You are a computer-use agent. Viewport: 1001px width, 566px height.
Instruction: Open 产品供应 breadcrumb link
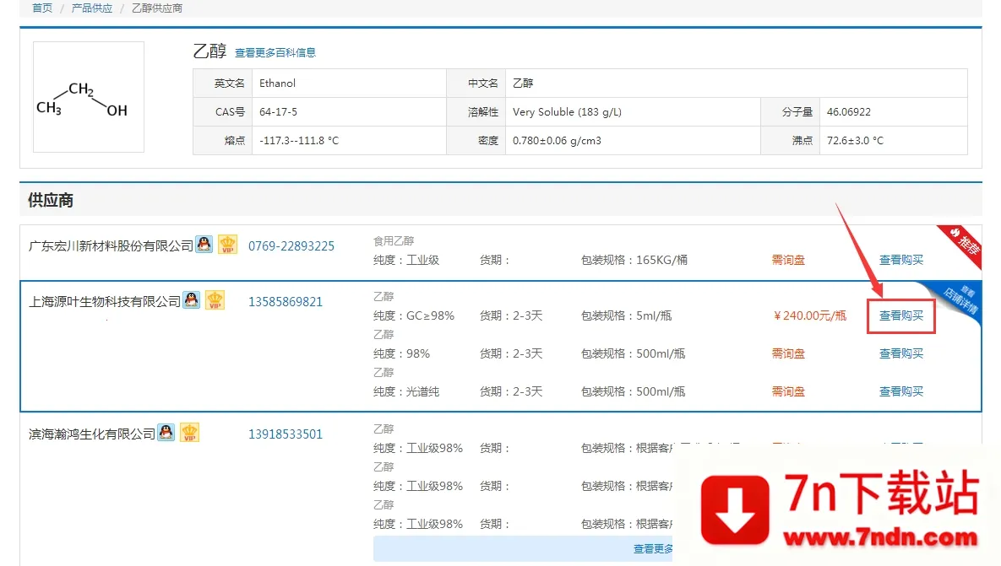point(92,8)
